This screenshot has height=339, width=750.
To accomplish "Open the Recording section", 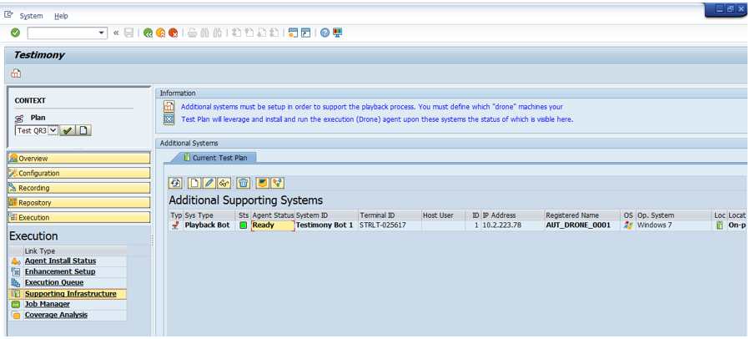I will [79, 188].
